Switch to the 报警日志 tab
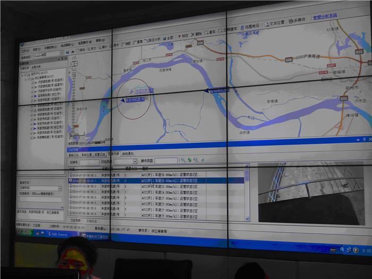This screenshot has height=279, width=372. pyautogui.click(x=100, y=154)
